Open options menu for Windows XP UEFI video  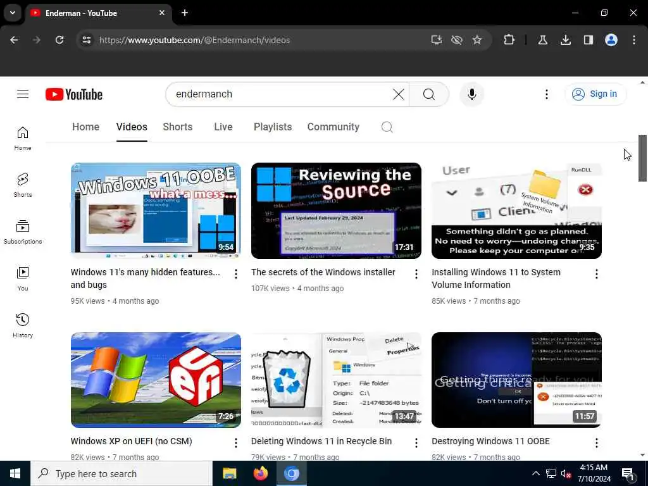point(235,443)
